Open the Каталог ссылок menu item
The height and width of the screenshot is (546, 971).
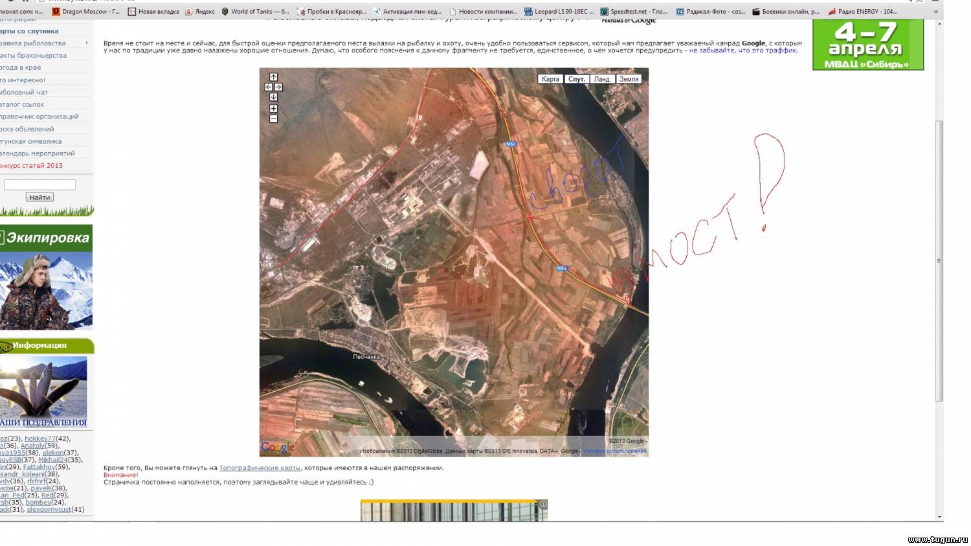22,104
